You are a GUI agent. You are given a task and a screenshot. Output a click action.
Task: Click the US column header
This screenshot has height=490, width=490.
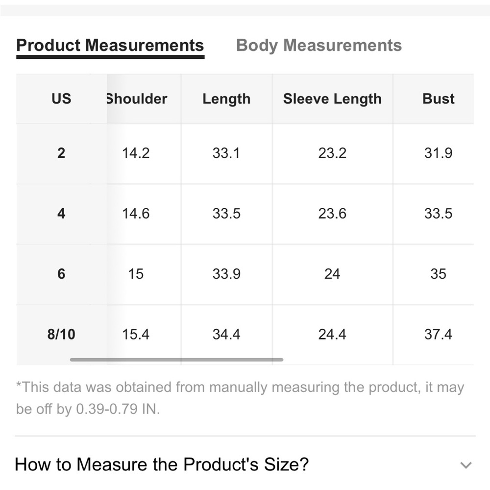(x=61, y=98)
